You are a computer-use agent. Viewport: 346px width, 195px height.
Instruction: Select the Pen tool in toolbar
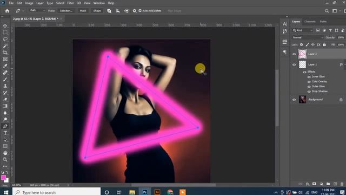coord(5,126)
